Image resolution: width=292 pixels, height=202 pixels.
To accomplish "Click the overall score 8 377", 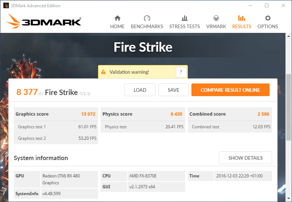I will point(27,92).
